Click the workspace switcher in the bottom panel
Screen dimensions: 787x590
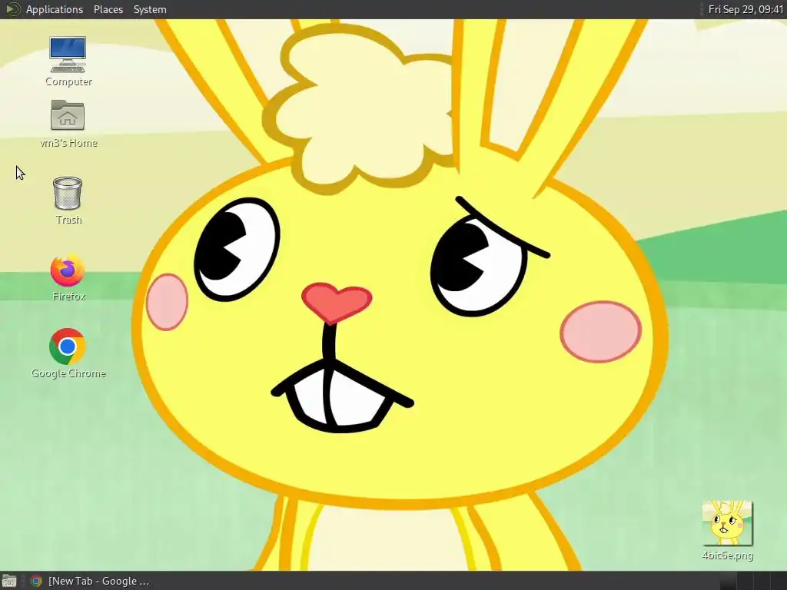tap(752, 581)
